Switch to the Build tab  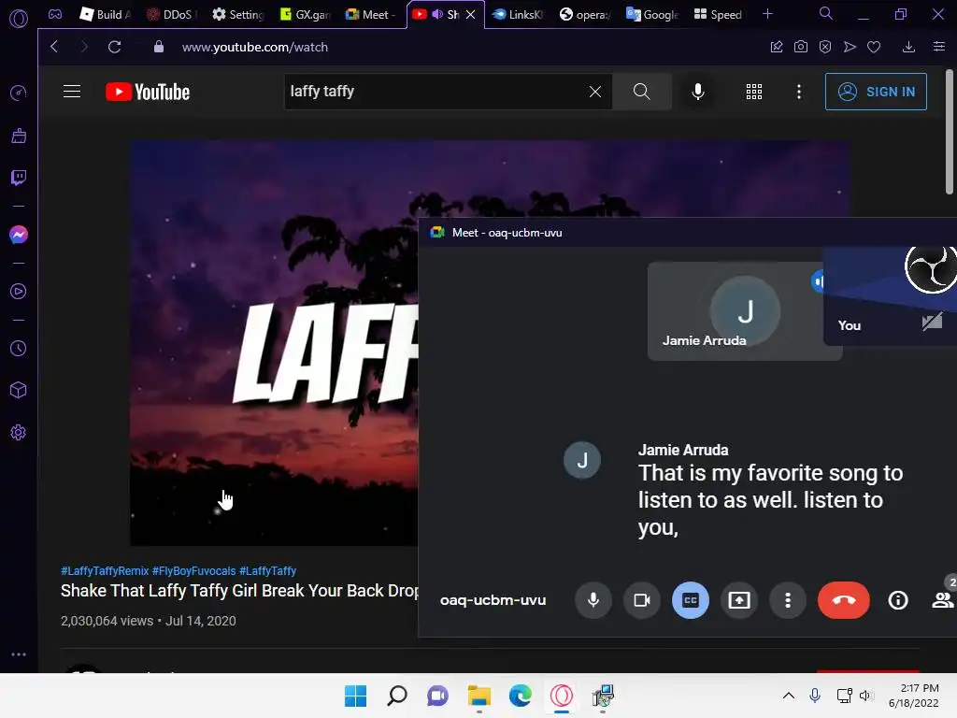tap(106, 14)
